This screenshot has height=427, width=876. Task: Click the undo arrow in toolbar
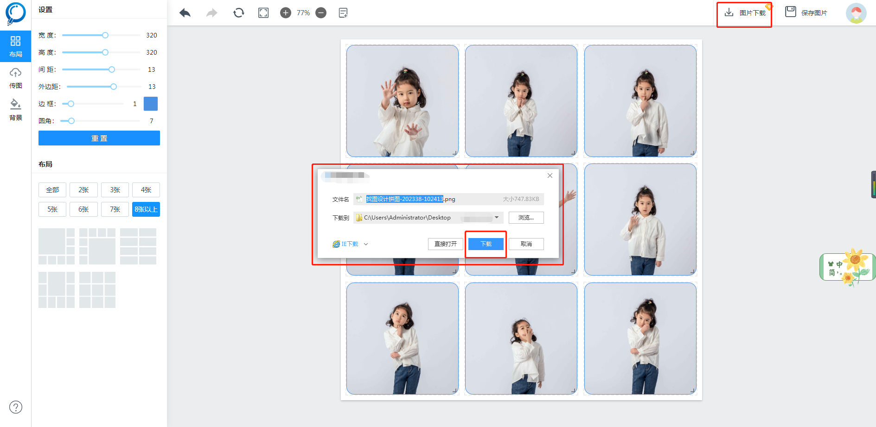[x=185, y=13]
